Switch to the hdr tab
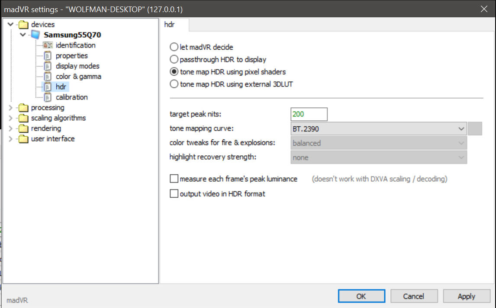Screen dimensions: 496x308 click(x=174, y=25)
